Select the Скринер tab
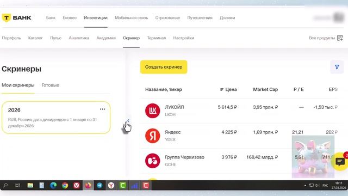Screen dimensions: 348x196 click(131, 38)
